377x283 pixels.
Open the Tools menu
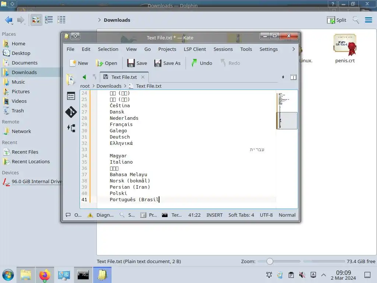[246, 49]
